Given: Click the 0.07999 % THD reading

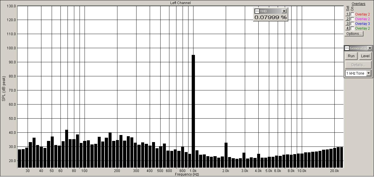Looking at the screenshot, I should 270,17.
